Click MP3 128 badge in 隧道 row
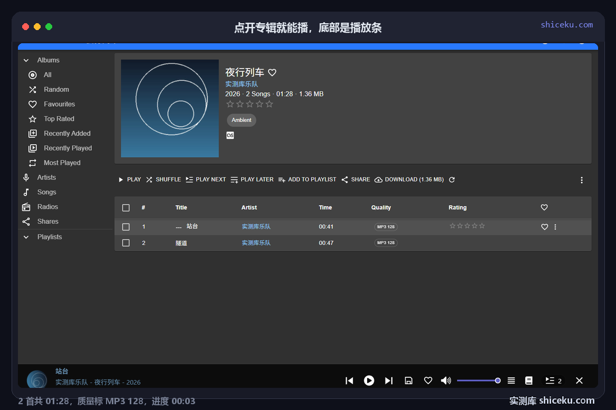The width and height of the screenshot is (616, 410). (x=386, y=243)
